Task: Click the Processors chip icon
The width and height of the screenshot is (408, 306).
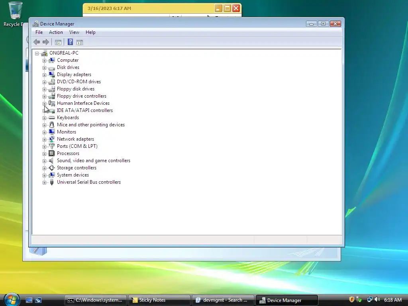Action: [52, 153]
